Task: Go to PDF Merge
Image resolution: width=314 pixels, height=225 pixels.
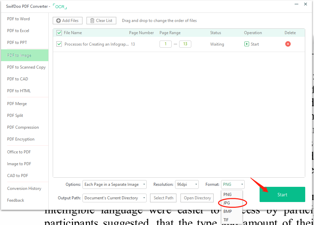Action: pos(17,104)
